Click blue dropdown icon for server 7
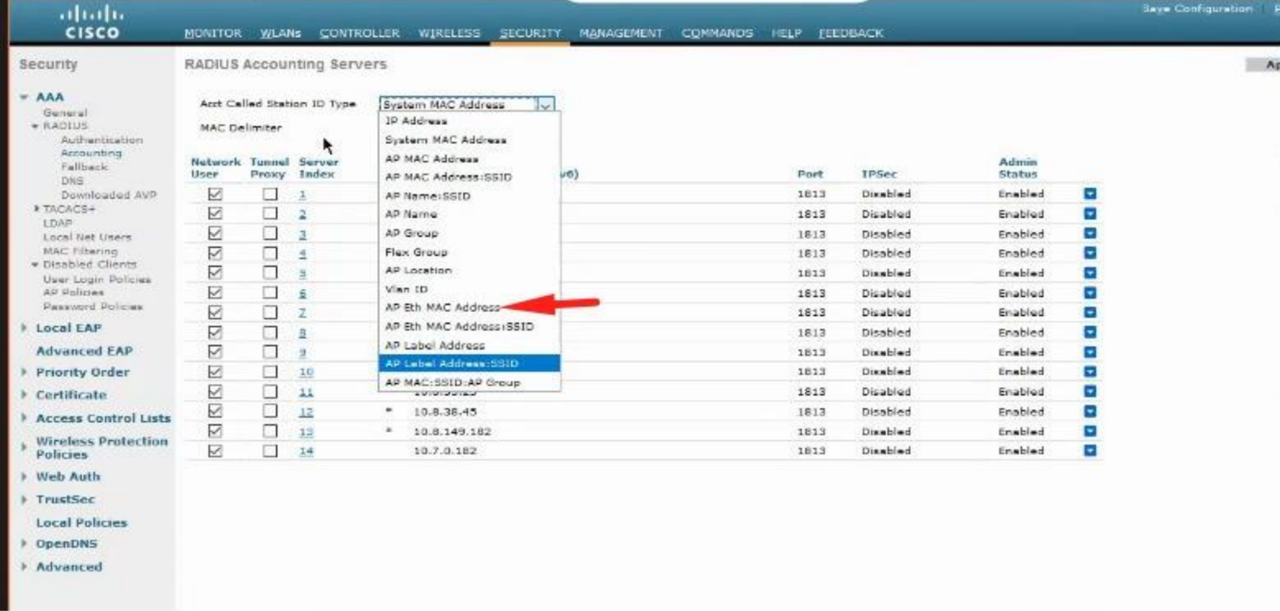The width and height of the screenshot is (1280, 611). (1090, 312)
